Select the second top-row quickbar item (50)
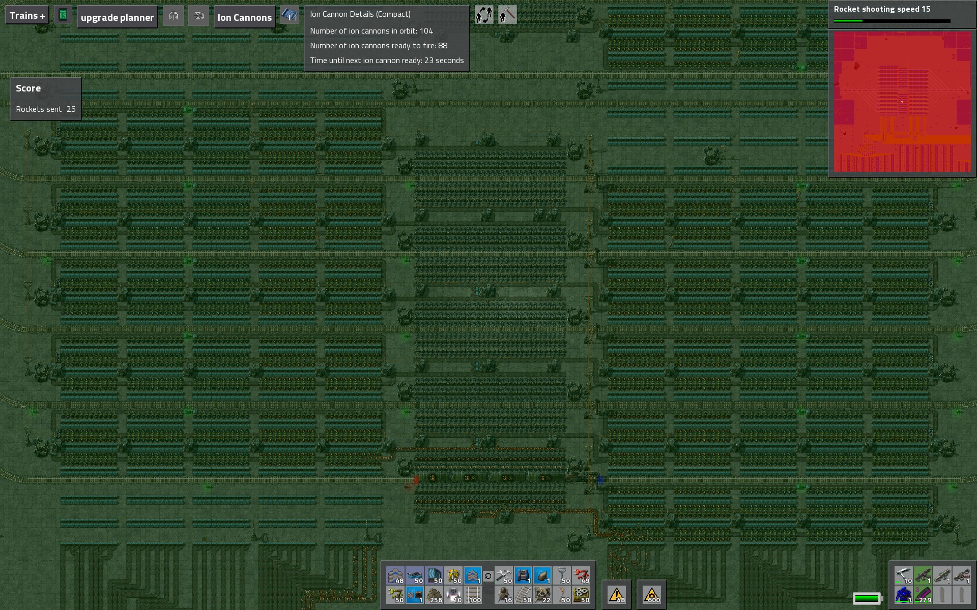This screenshot has height=610, width=977. tap(415, 575)
